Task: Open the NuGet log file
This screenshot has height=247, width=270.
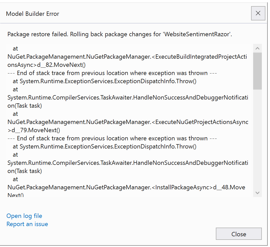Action: (24, 216)
